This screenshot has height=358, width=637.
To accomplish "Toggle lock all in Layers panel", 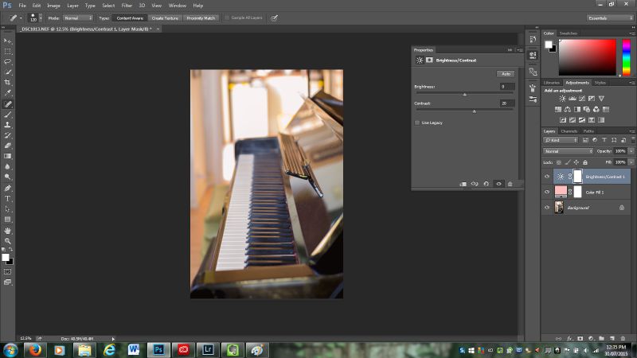I will coord(585,162).
